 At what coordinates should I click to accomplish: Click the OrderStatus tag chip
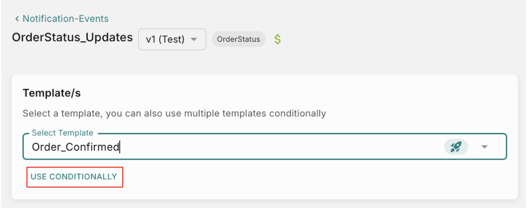pos(239,39)
